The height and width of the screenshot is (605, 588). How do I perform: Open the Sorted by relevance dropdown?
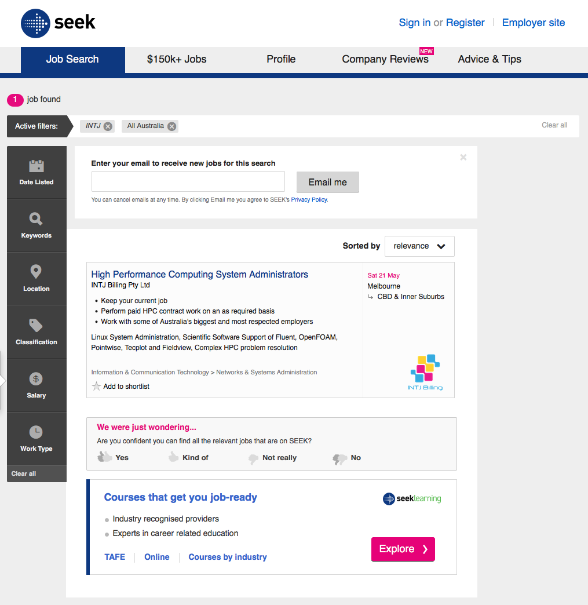[x=419, y=246]
